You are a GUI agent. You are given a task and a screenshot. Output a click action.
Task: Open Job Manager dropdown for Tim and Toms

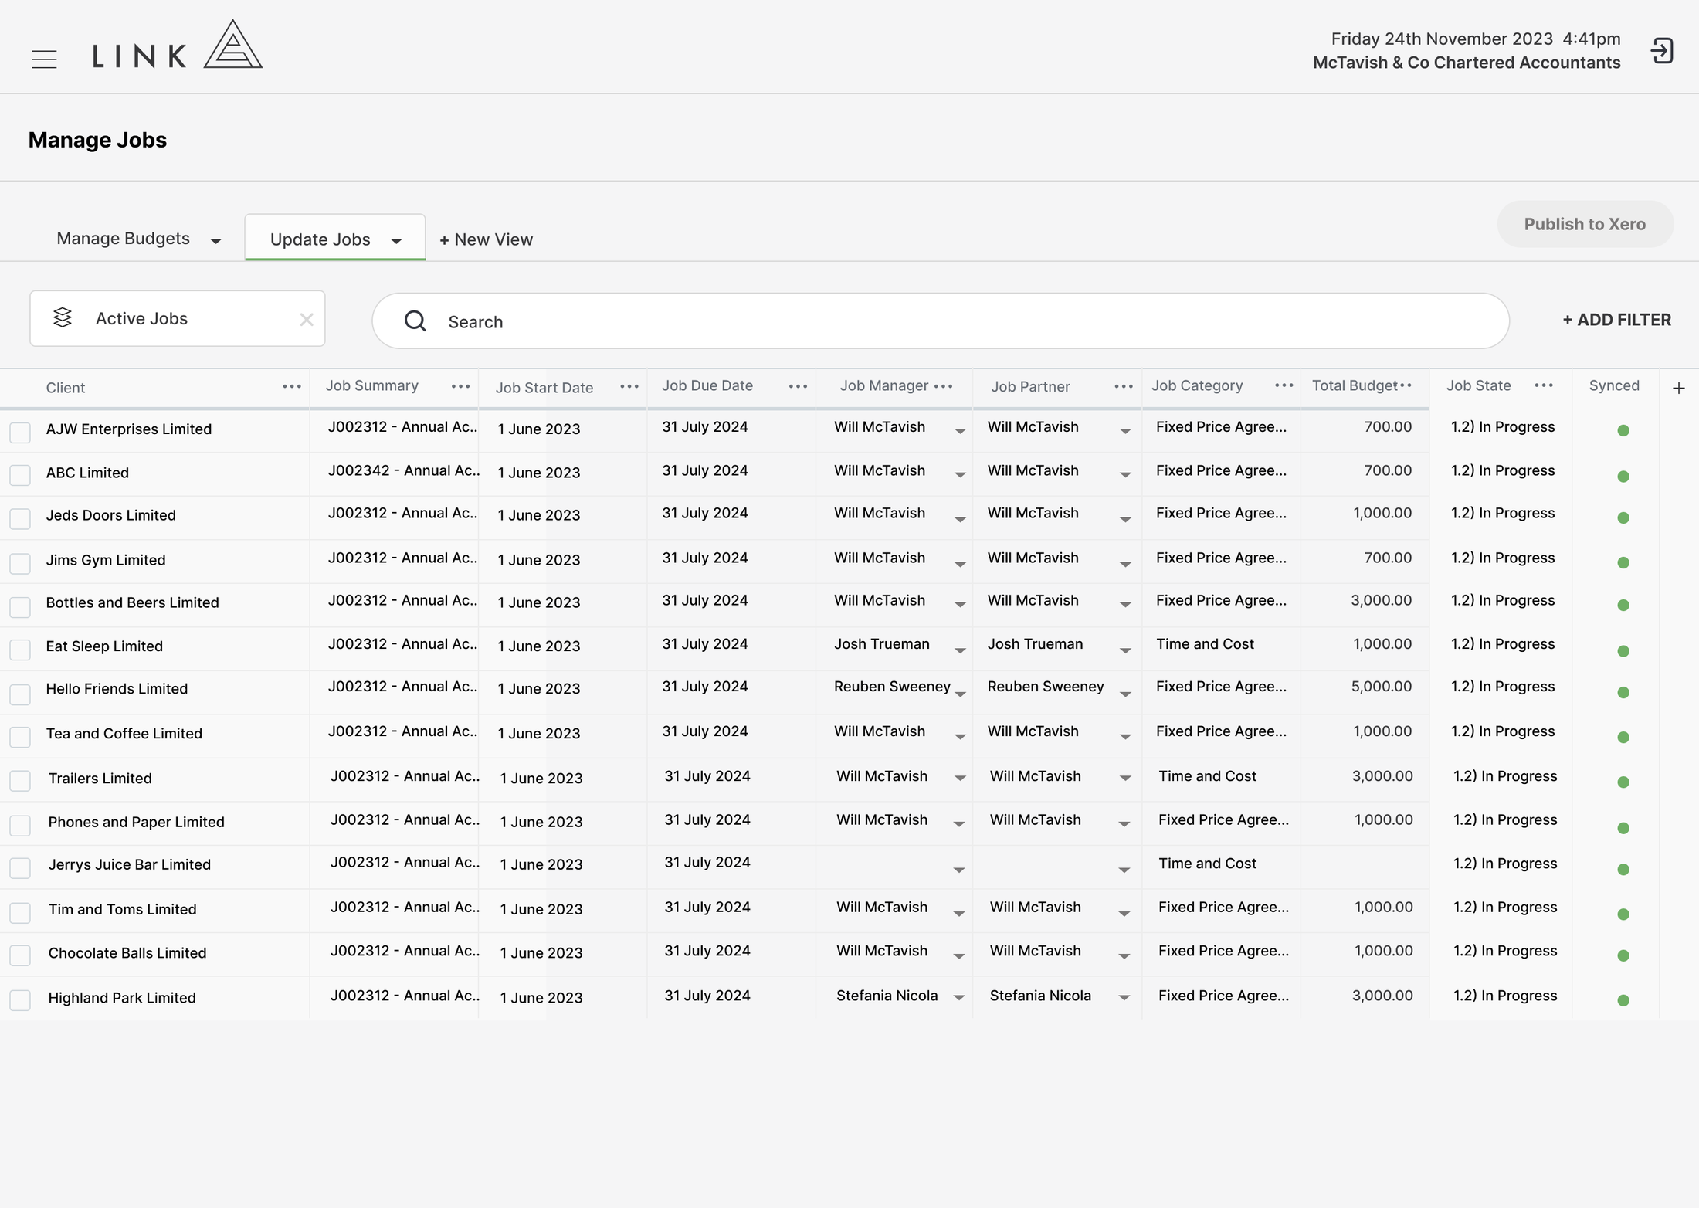tap(959, 914)
